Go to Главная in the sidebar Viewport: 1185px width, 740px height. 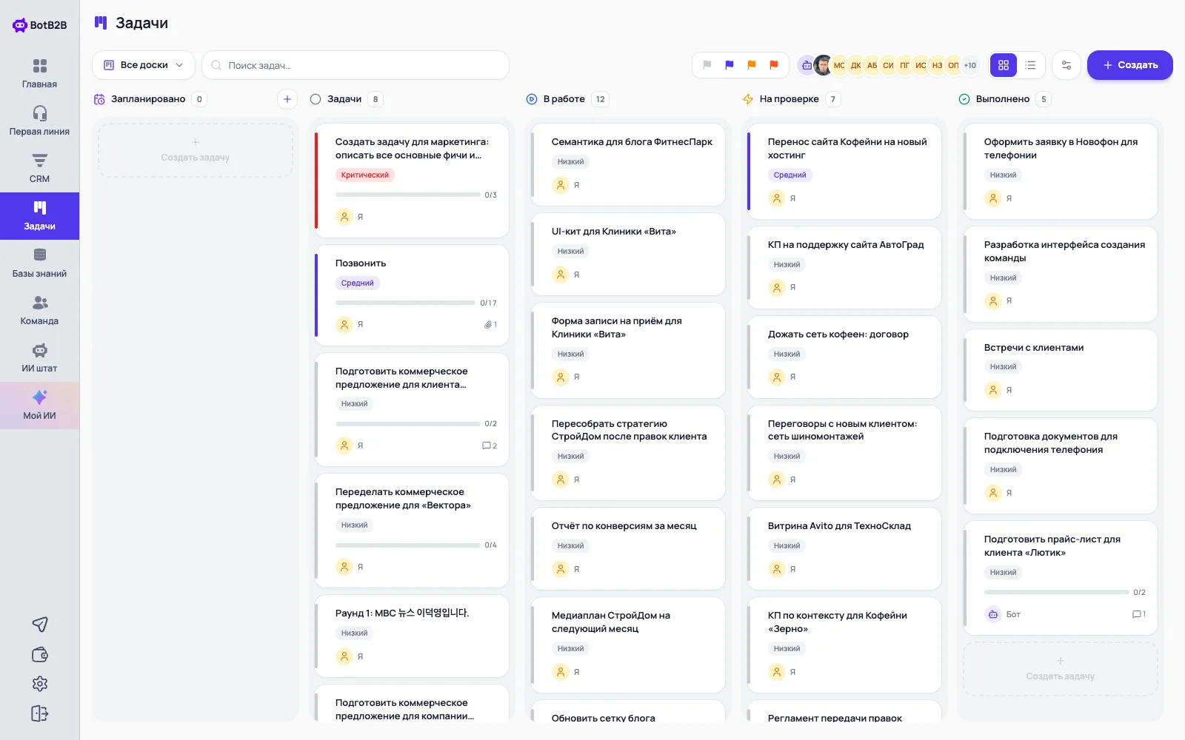coord(39,74)
